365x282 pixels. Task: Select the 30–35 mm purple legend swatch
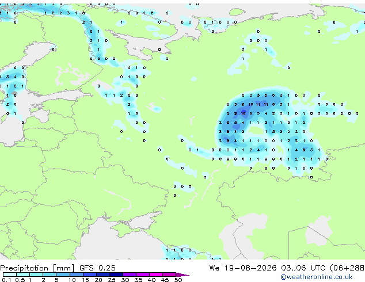point(130,275)
